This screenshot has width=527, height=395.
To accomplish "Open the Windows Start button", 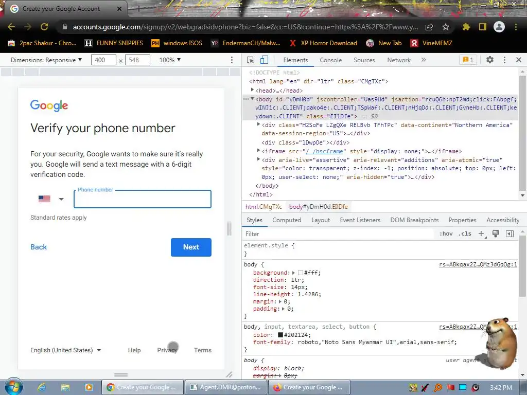I will [14, 387].
